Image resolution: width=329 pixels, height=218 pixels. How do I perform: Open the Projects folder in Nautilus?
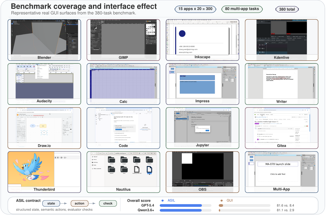(x=150, y=160)
